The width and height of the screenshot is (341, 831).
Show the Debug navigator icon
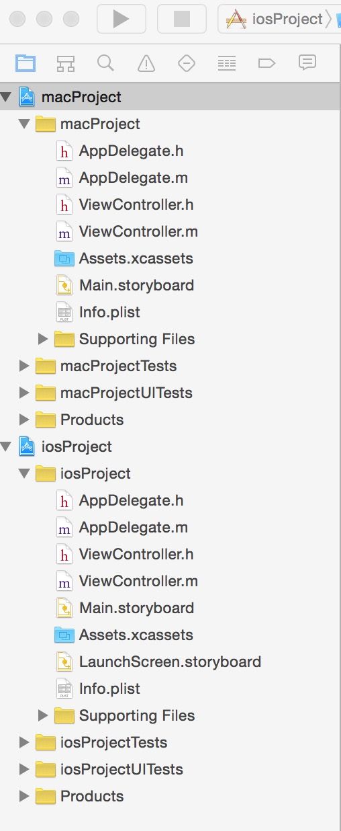227,63
